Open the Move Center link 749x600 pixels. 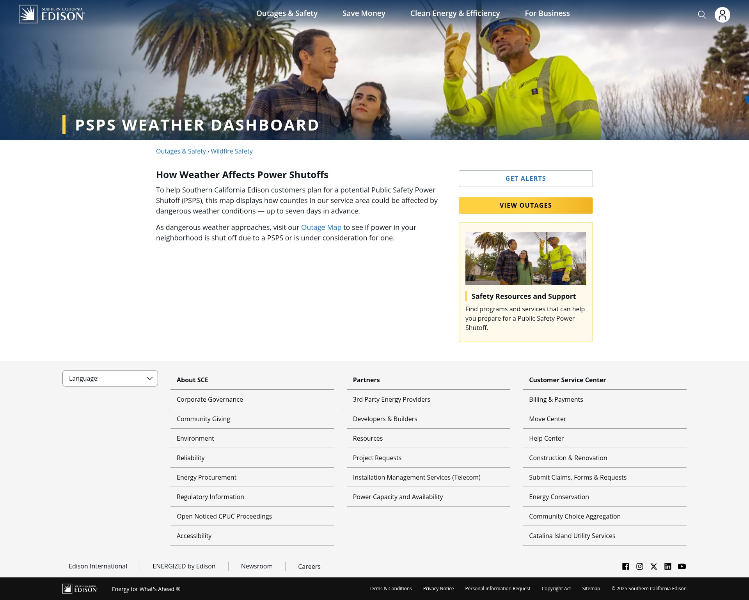click(x=547, y=419)
